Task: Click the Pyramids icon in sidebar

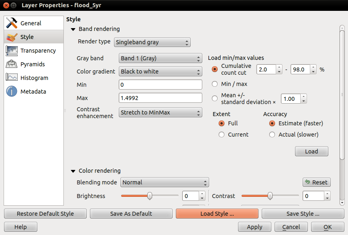Action: pyautogui.click(x=12, y=64)
